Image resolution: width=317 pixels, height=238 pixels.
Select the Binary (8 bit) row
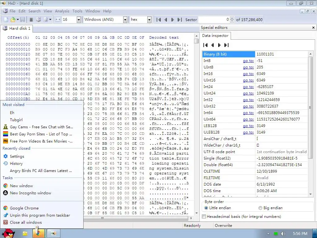(255, 54)
